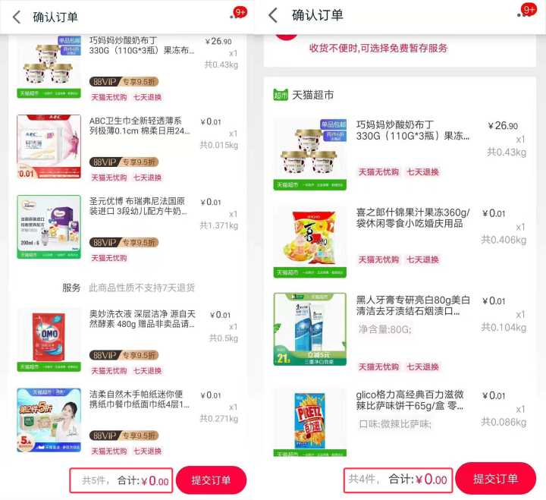Viewport: 546px width, 500px height.
Task: Tap the green 天猫超市 store logo icon
Action: [281, 95]
